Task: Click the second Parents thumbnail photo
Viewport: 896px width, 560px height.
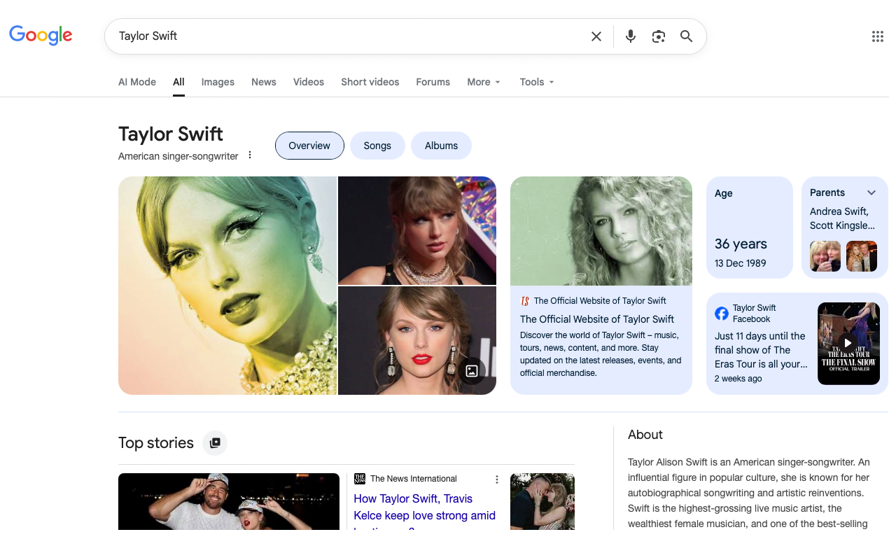Action: point(862,256)
